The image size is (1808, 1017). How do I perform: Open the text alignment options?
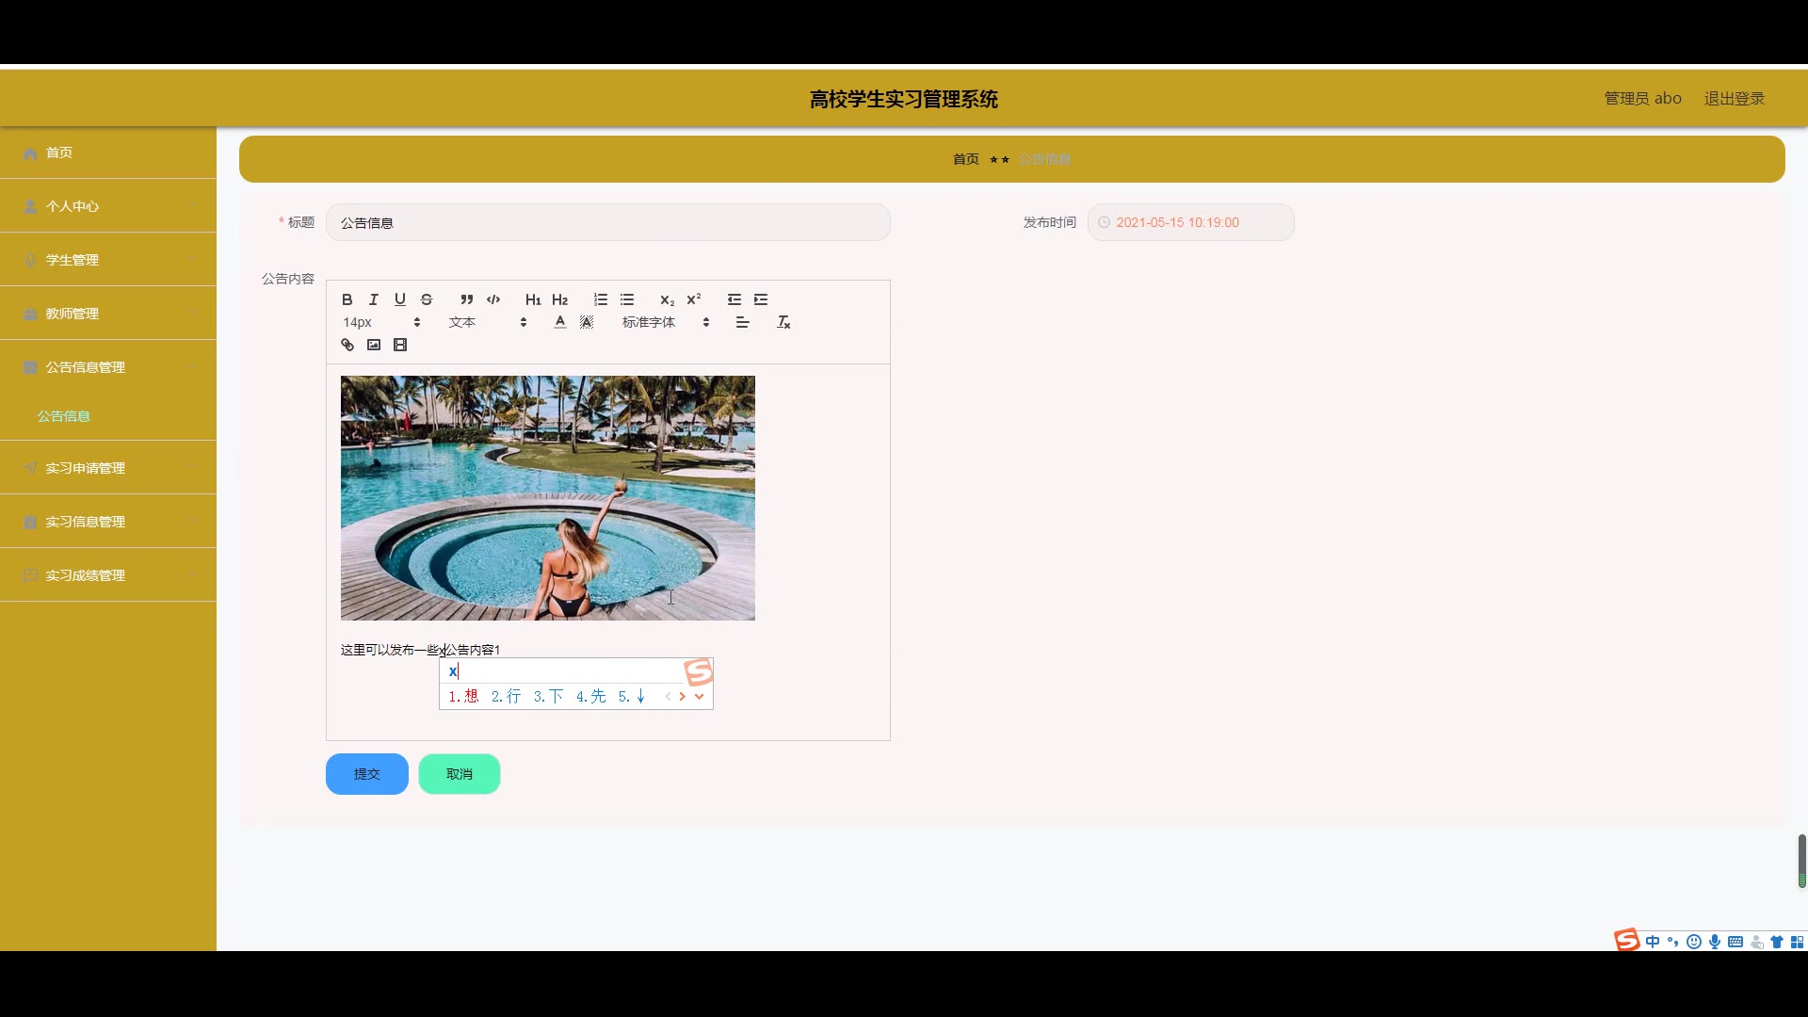[x=743, y=322]
